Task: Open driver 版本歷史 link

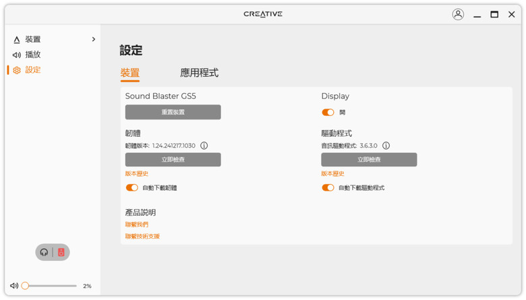Action: 332,174
